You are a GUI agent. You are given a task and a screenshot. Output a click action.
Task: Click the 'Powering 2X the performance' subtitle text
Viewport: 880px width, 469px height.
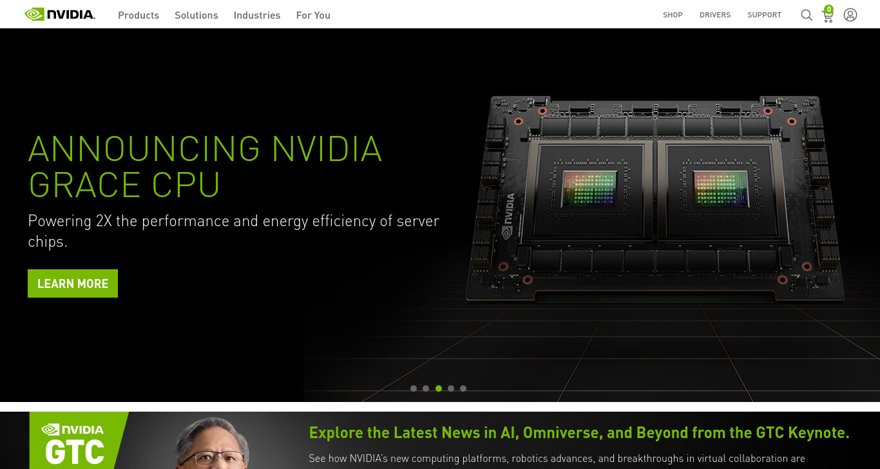coord(233,231)
